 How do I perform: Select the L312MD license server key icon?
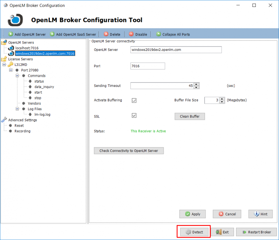pos(10,64)
